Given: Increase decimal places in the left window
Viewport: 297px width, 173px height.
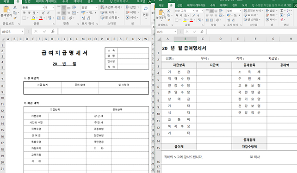Looking at the screenshot, I should point(84,18).
